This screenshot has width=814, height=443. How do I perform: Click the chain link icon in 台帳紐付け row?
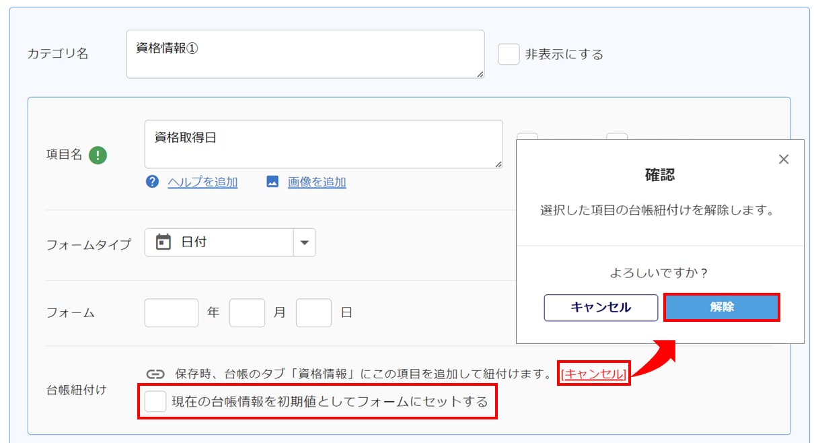pos(155,374)
